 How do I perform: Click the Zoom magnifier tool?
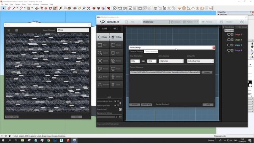(x=84, y=8)
